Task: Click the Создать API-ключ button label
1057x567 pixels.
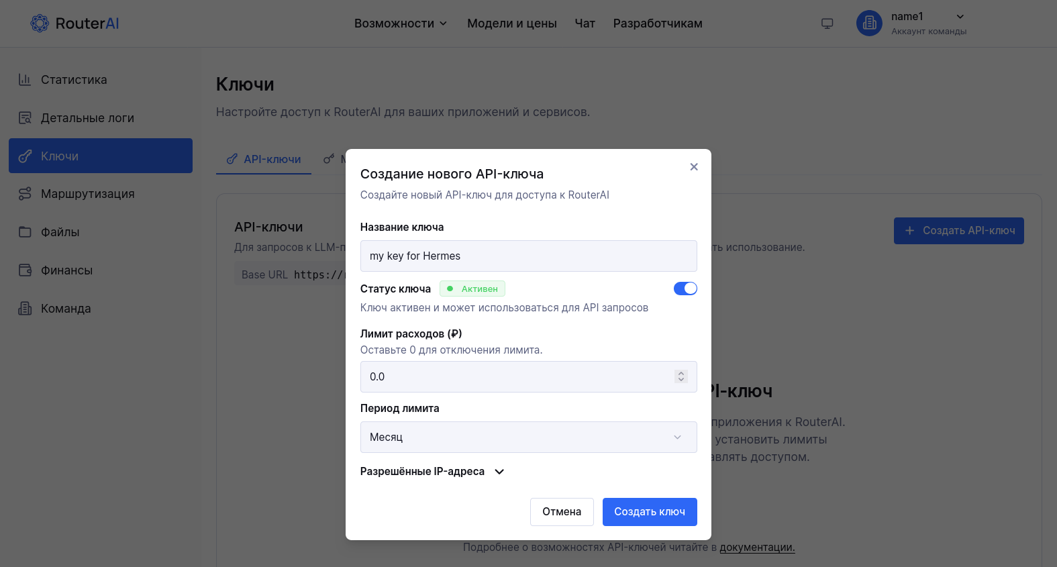Action: click(x=968, y=230)
